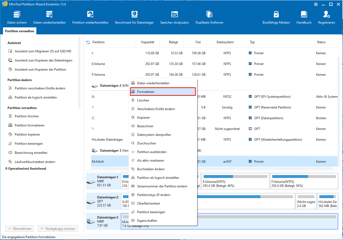Viewport: 343px width, 240px height.
Task: Choose Verschieben/Größe ändern in context menu
Action: [163, 109]
